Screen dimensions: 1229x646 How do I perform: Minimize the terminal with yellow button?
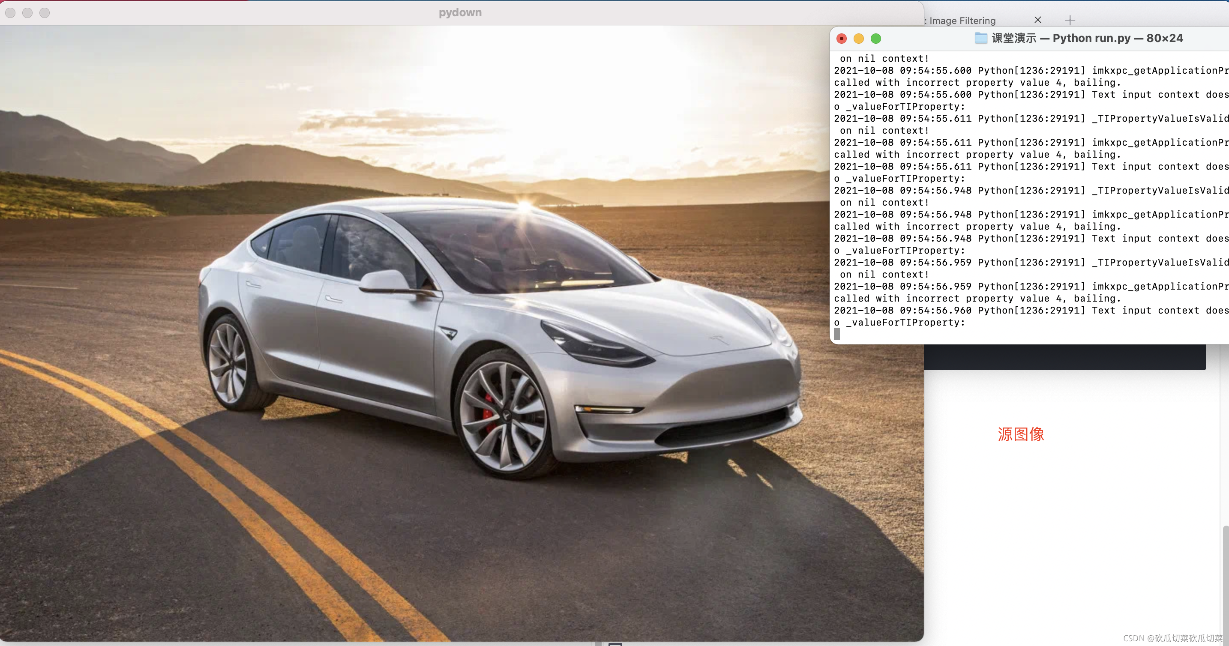click(x=858, y=39)
